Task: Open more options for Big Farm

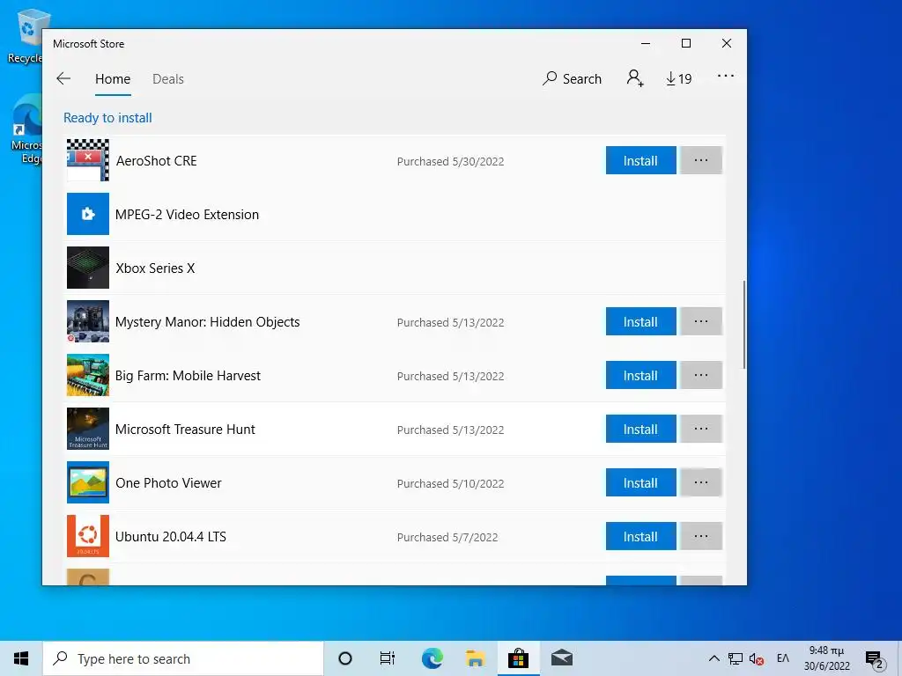Action: point(700,375)
